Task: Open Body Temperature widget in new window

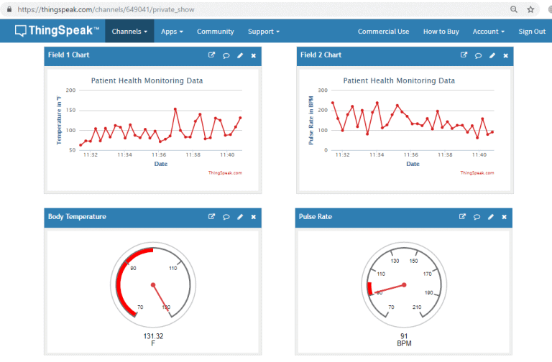Action: tap(211, 216)
